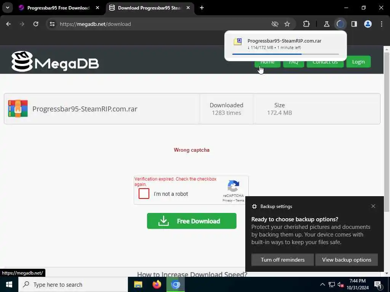Click the page vertical scrollbar

pos(387,132)
